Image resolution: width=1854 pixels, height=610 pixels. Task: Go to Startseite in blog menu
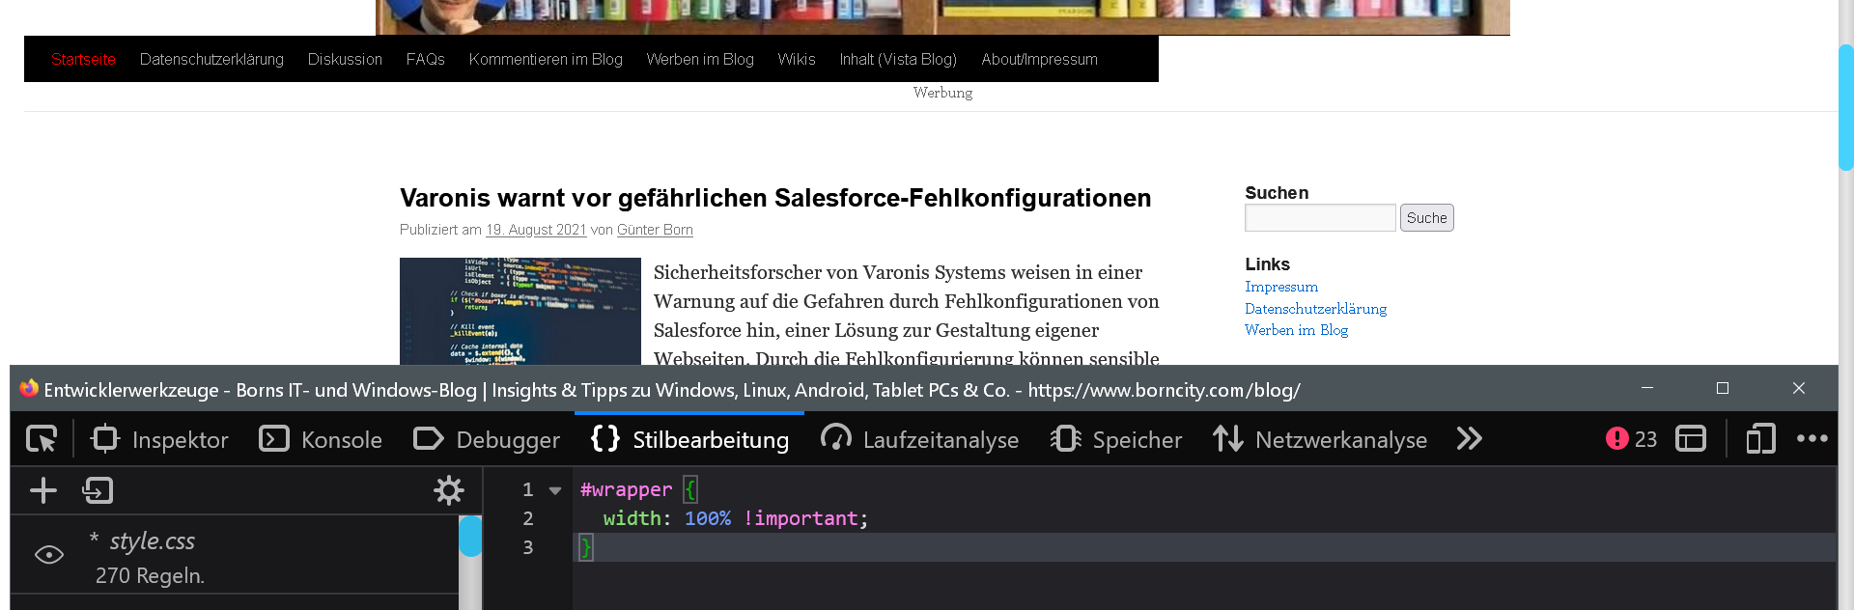83,60
